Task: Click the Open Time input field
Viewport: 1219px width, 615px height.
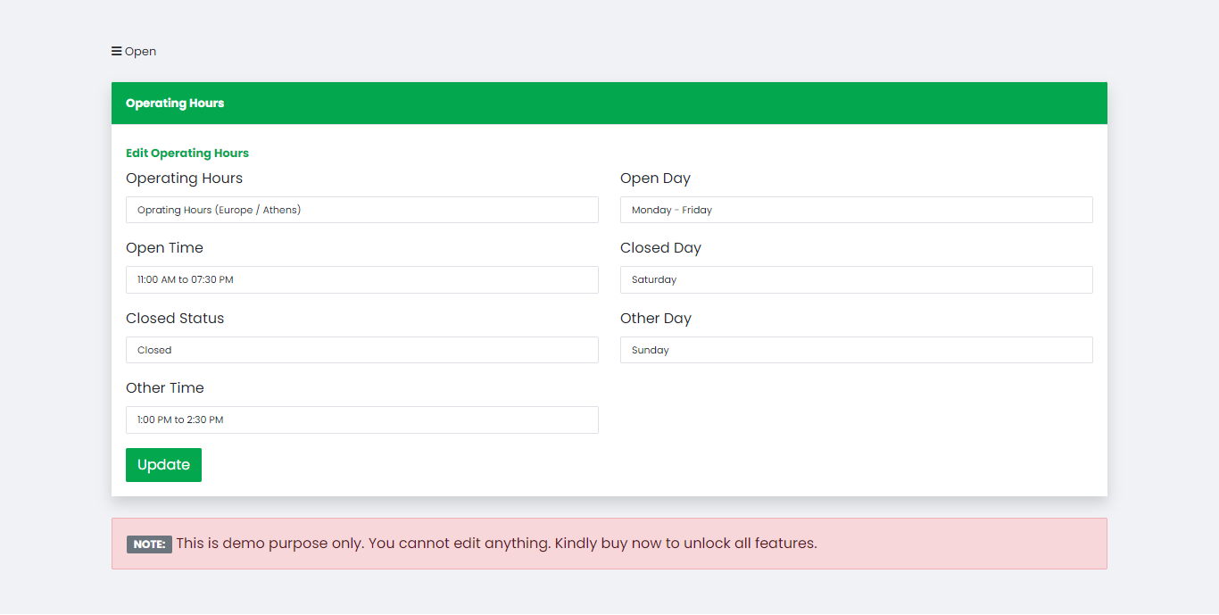Action: (x=361, y=279)
